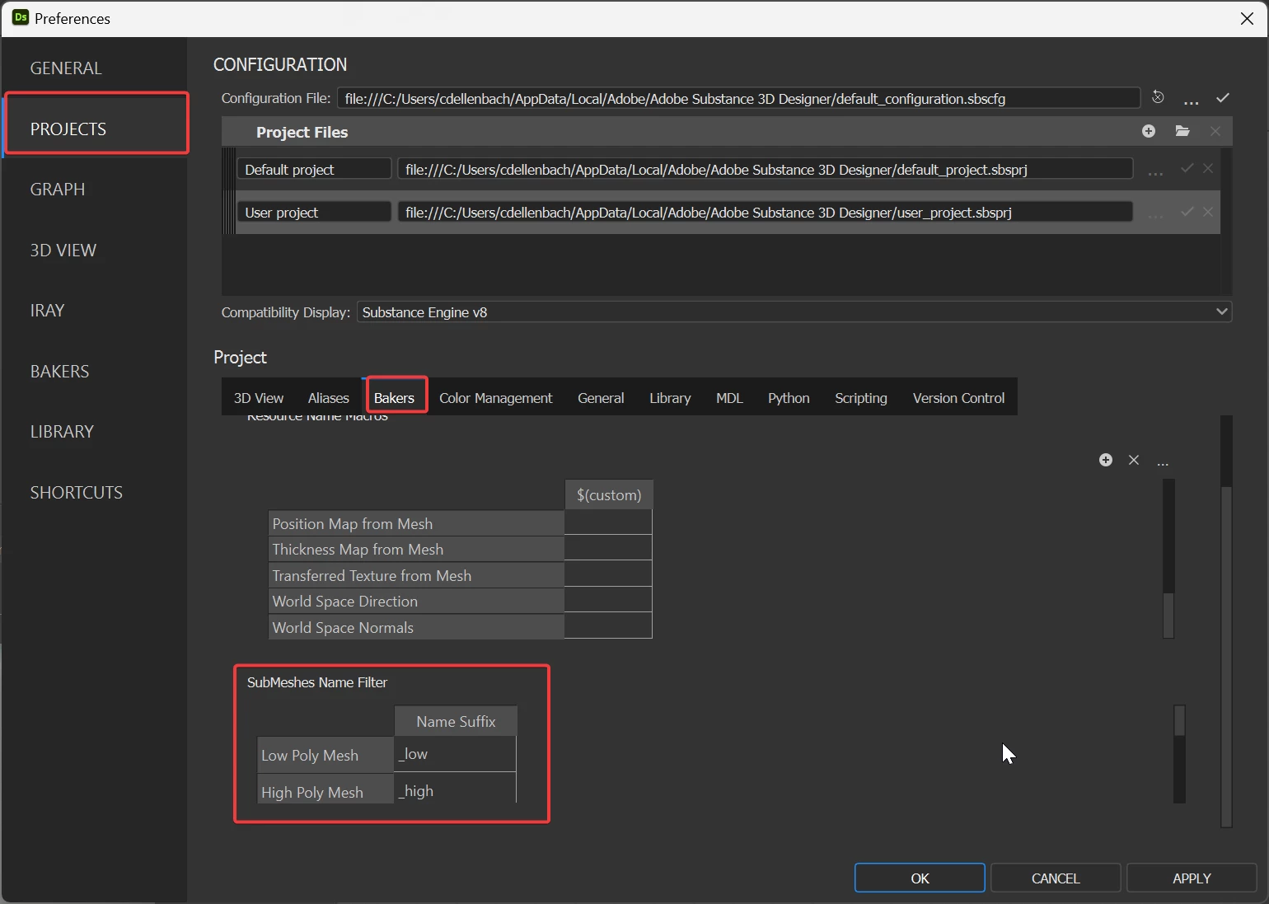Reset the configuration file path icon
This screenshot has height=904, width=1269.
click(1158, 97)
